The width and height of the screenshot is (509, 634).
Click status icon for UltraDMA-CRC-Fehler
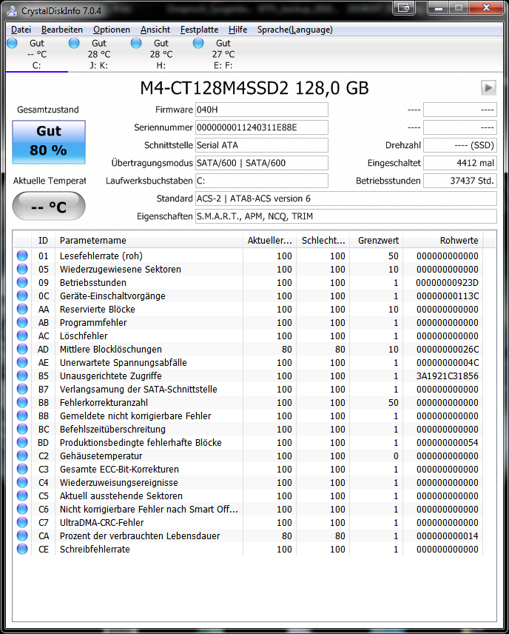[22, 522]
